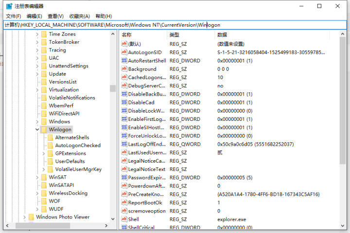The image size is (350, 233).
Task: Click the ForceUnlockLo DWORD value icon
Action: click(124, 136)
